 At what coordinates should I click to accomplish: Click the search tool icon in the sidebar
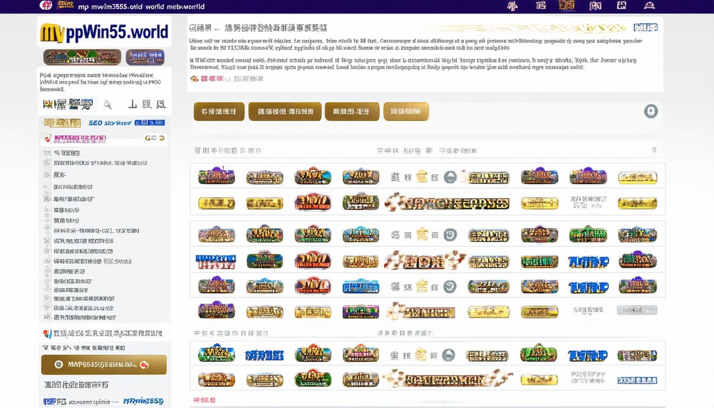(108, 105)
